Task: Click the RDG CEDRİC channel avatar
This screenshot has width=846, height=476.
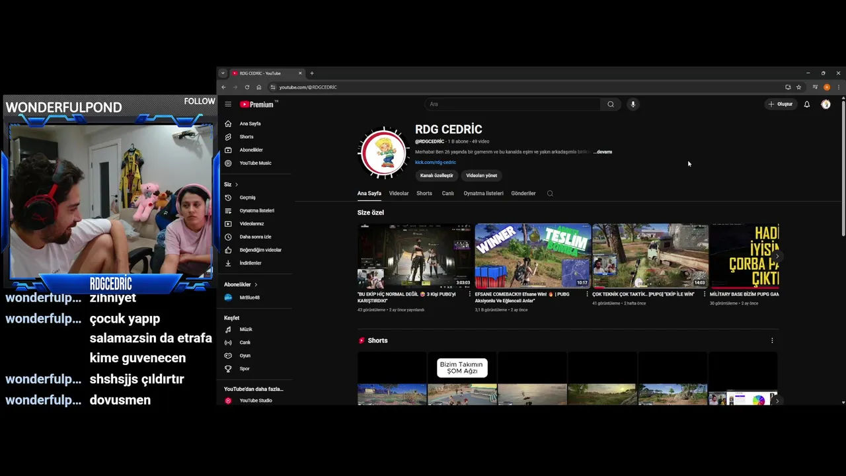Action: pos(383,153)
